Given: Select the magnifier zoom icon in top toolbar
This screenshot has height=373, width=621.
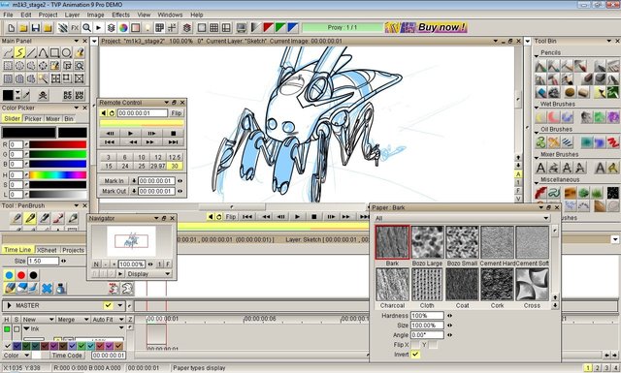Looking at the screenshot, I should (86, 28).
